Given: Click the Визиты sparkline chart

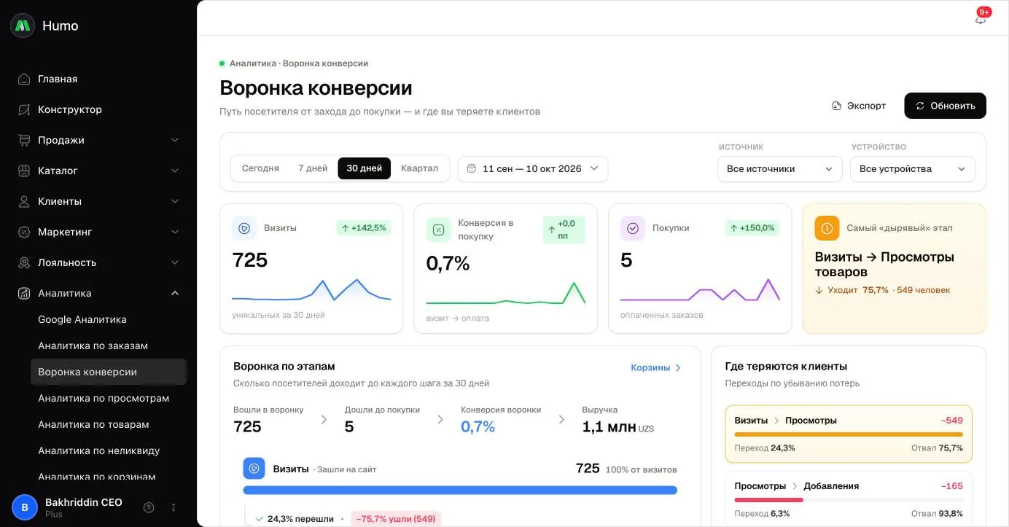Looking at the screenshot, I should 311,290.
